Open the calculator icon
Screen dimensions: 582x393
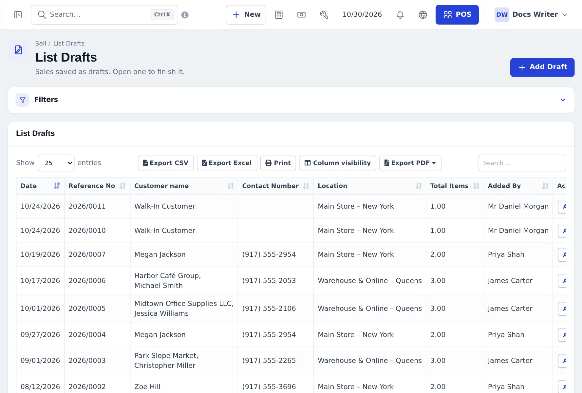[x=279, y=15]
